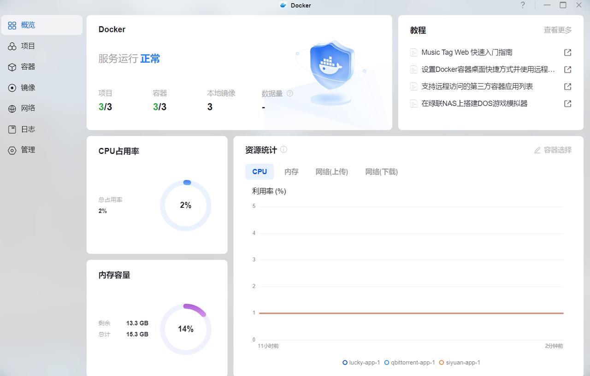This screenshot has width=590, height=376.
Task: Click the 内存容量 card heading
Action: pos(114,275)
